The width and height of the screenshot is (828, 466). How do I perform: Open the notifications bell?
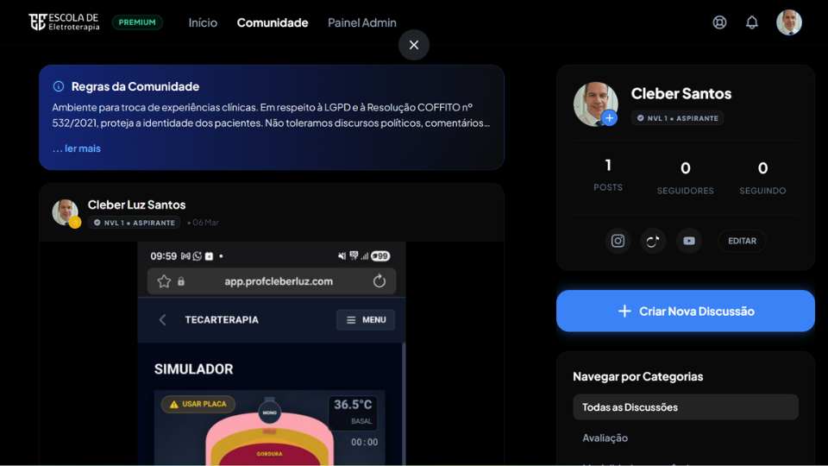point(752,22)
